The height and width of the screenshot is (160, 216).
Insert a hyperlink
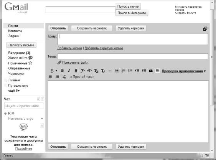pyautogui.click(x=117, y=71)
